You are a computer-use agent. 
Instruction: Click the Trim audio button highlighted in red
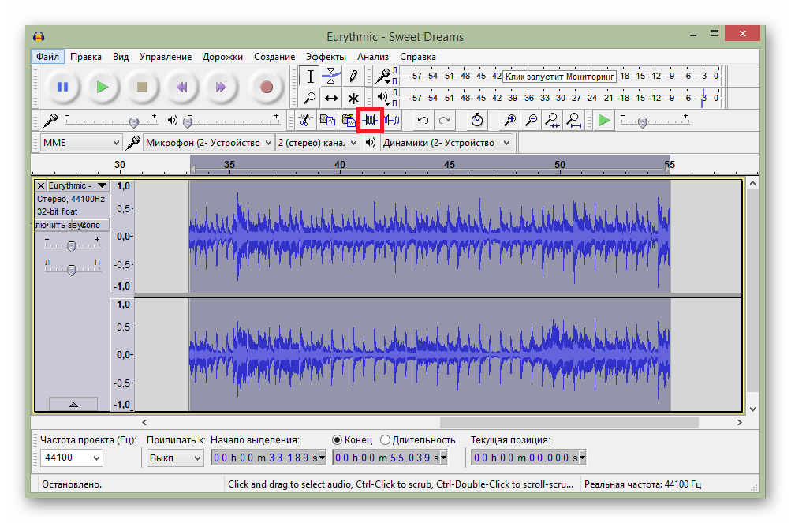(x=370, y=120)
